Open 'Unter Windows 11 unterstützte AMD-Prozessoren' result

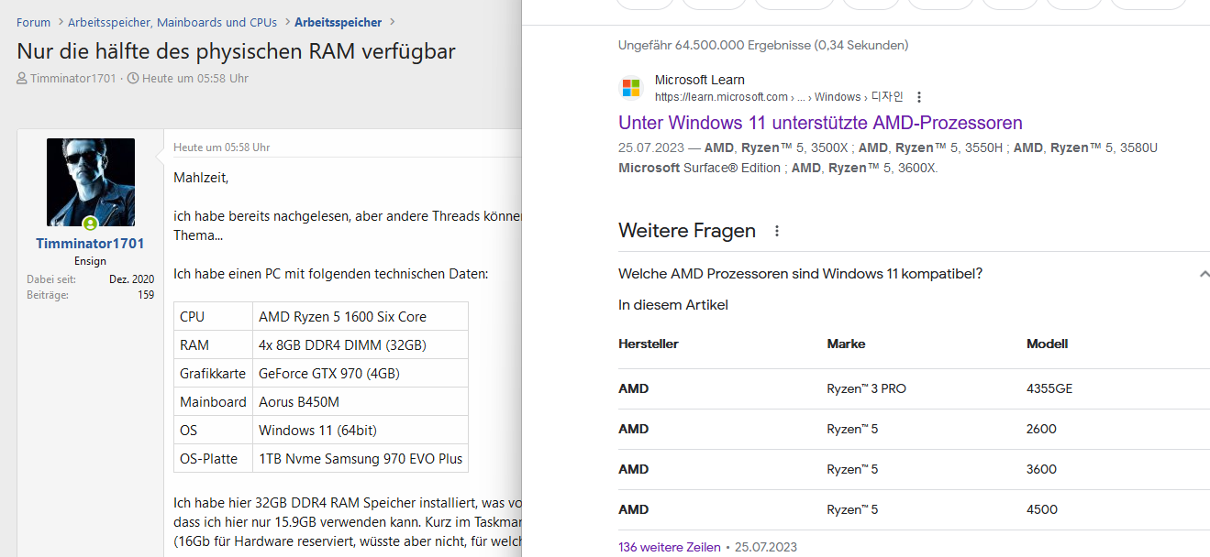(x=820, y=123)
